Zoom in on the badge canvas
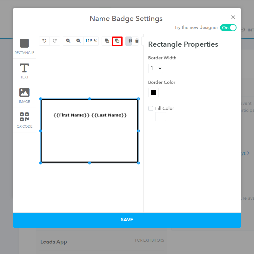 (x=68, y=41)
